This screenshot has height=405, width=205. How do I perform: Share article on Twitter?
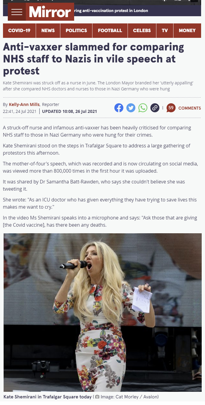(x=131, y=108)
